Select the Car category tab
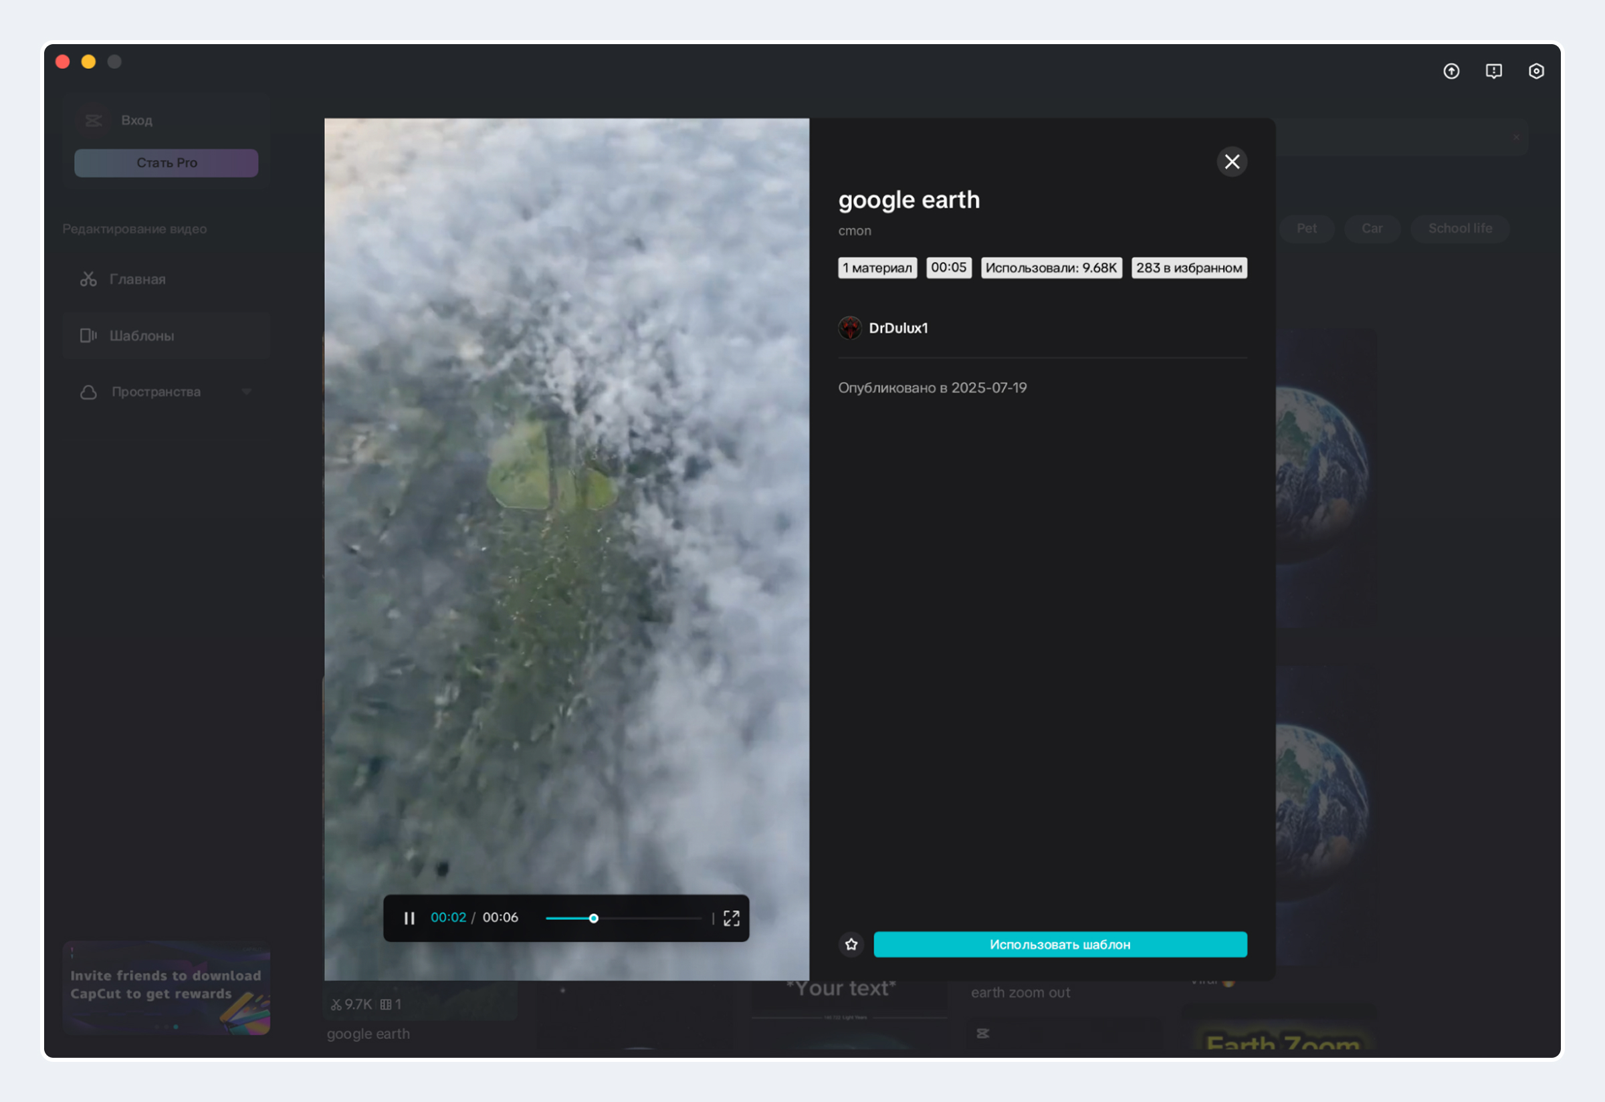Image resolution: width=1605 pixels, height=1102 pixels. click(1372, 229)
